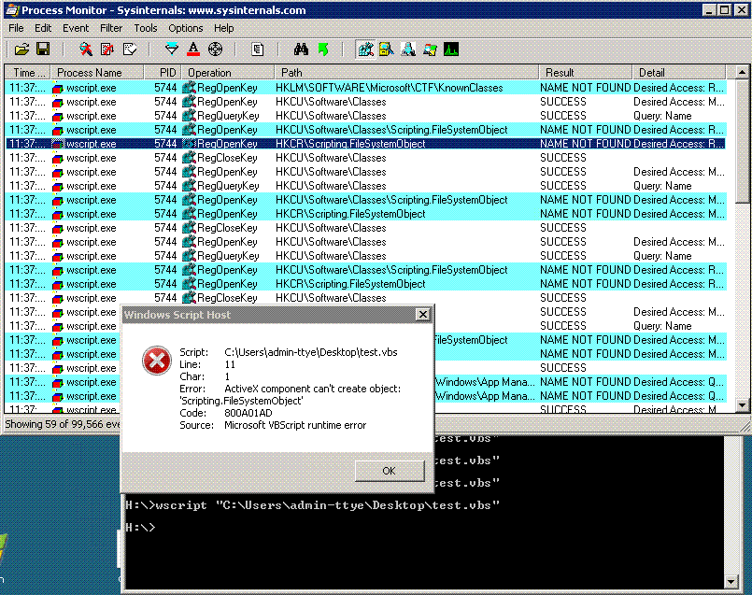This screenshot has width=752, height=595.
Task: Open the Filter menu
Action: click(x=111, y=28)
